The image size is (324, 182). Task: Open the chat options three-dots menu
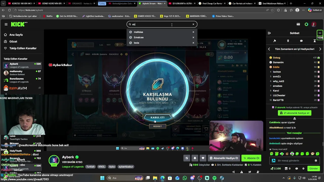coord(320,33)
